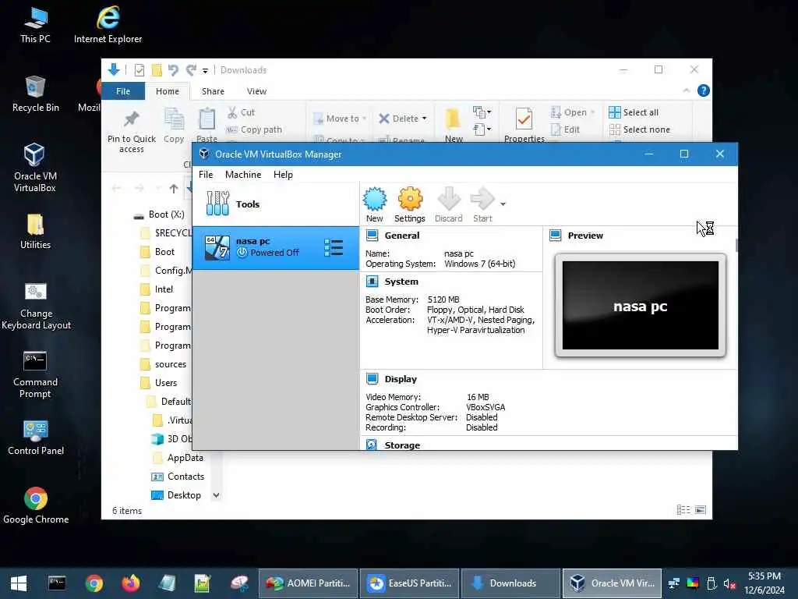Click the General section header
Viewport: 798px width, 599px height.
(402, 236)
